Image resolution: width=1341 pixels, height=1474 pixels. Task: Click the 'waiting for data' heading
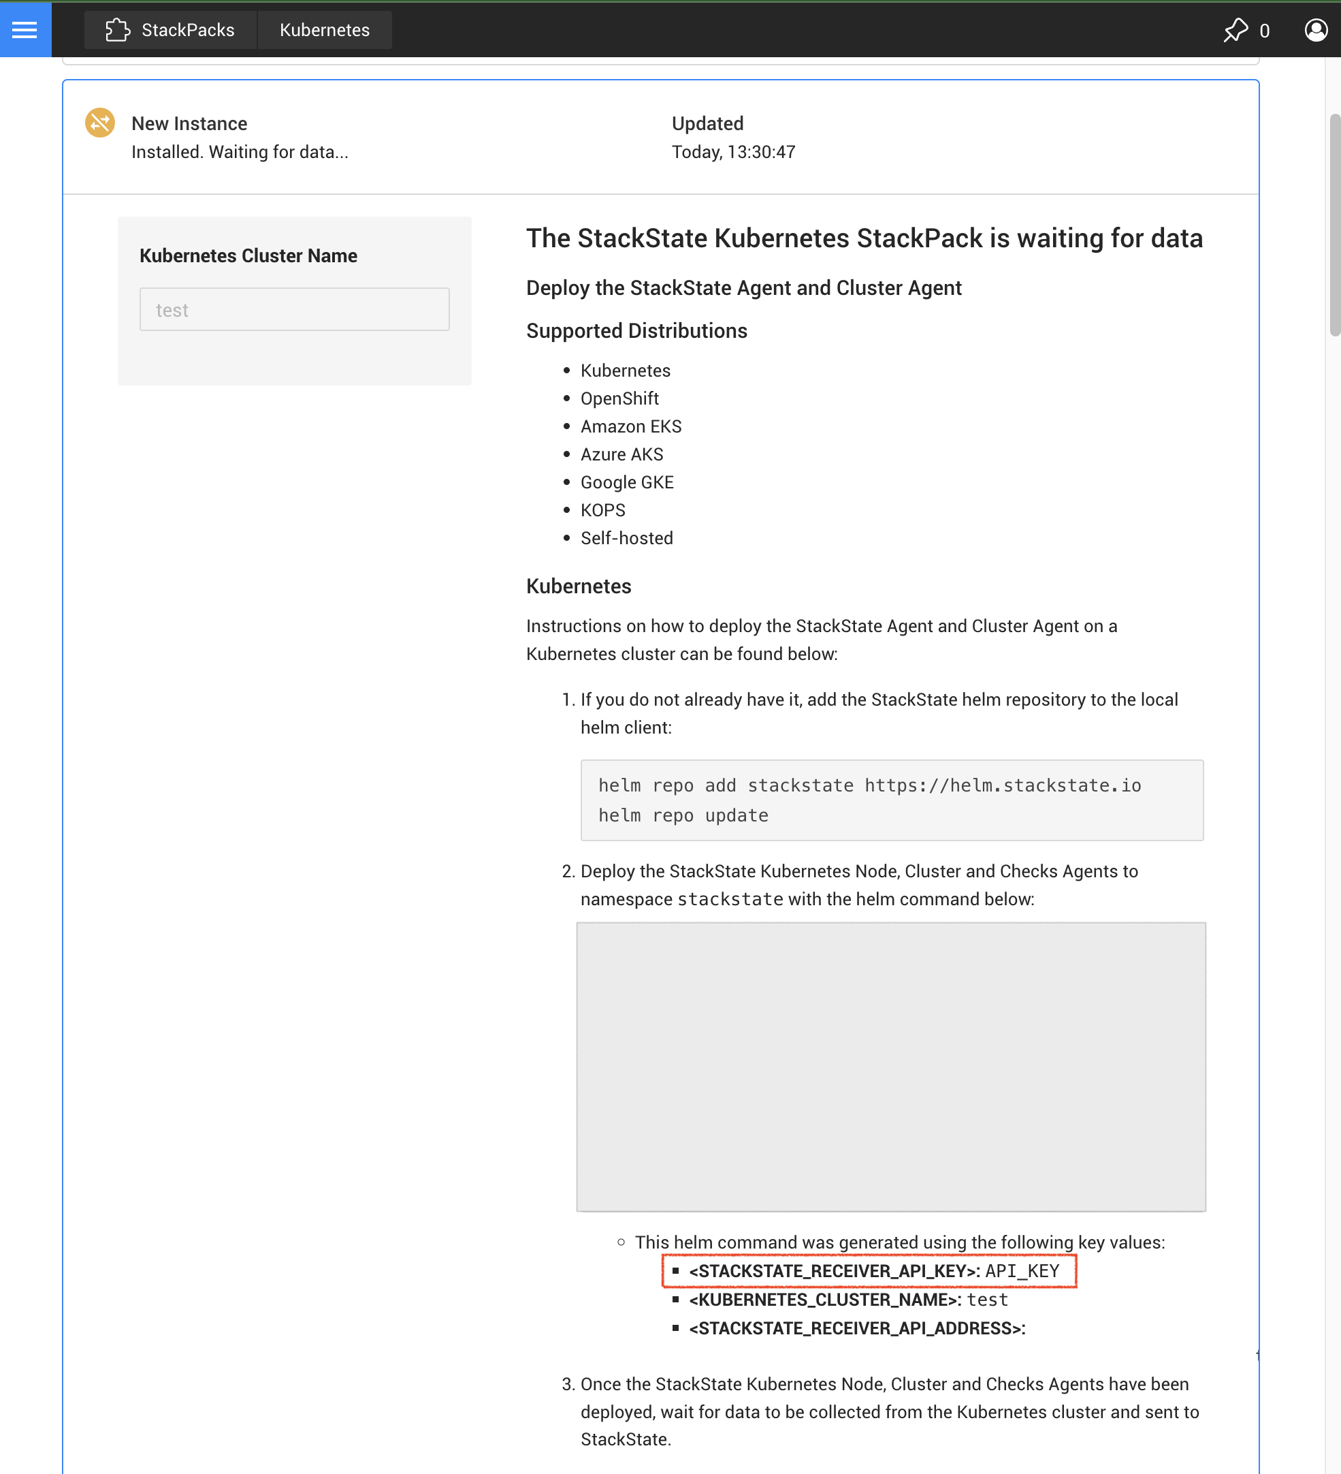click(864, 238)
